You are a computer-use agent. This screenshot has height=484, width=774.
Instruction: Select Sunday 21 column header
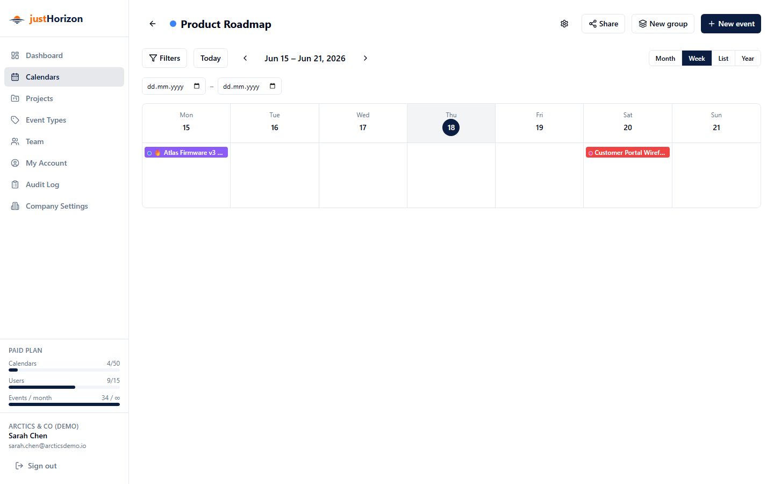[716, 123]
